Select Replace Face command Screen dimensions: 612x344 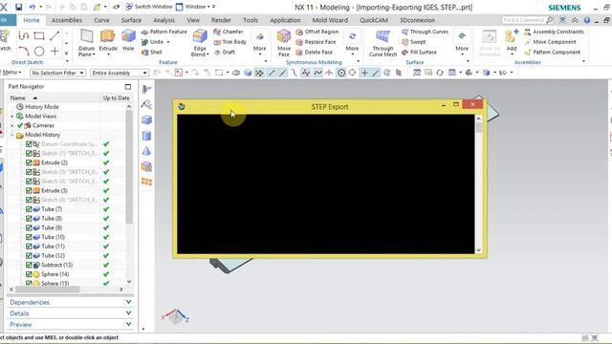click(x=316, y=42)
